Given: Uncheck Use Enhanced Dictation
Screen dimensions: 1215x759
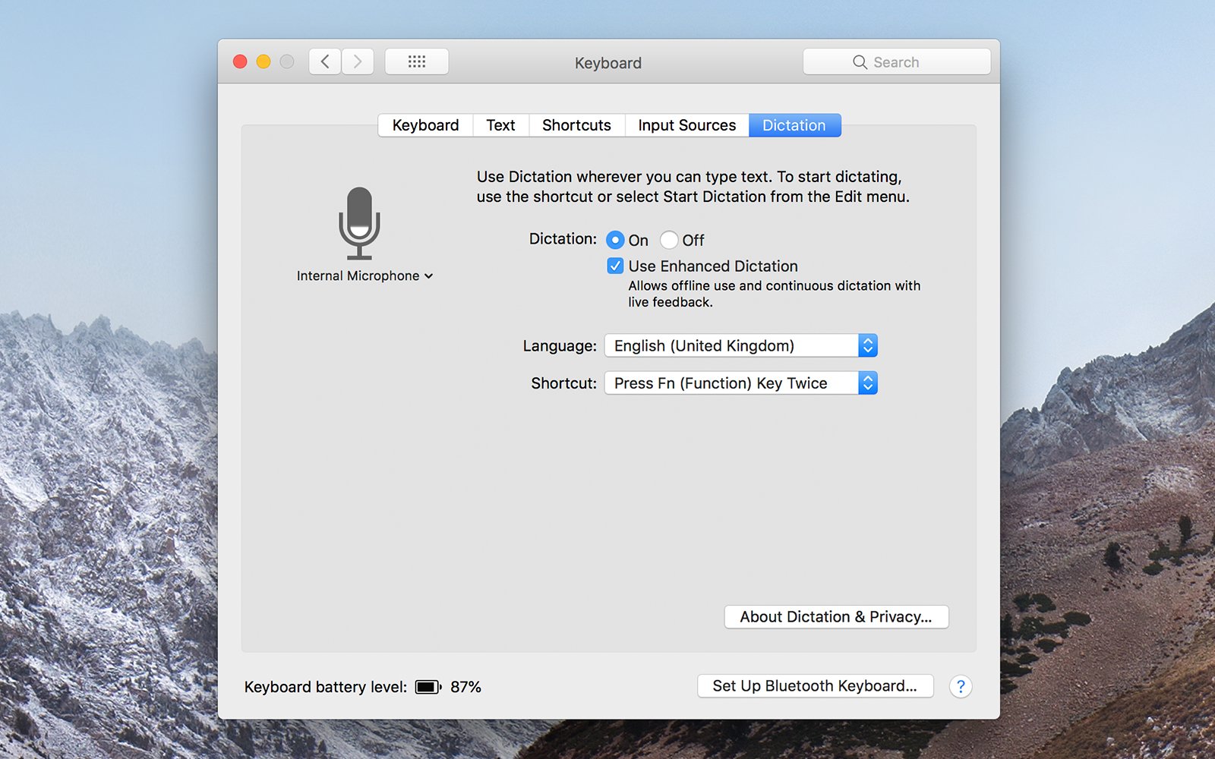Looking at the screenshot, I should (614, 266).
